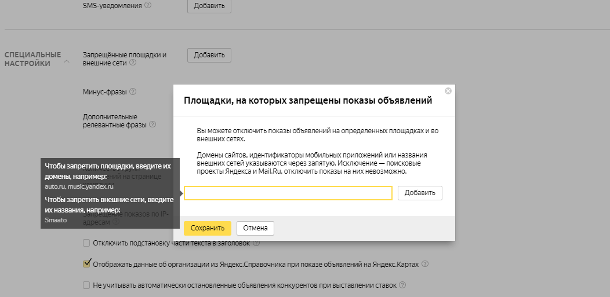Tick Не учитывать автоматически остановленные объявления checkbox
This screenshot has width=610, height=297.
point(86,285)
